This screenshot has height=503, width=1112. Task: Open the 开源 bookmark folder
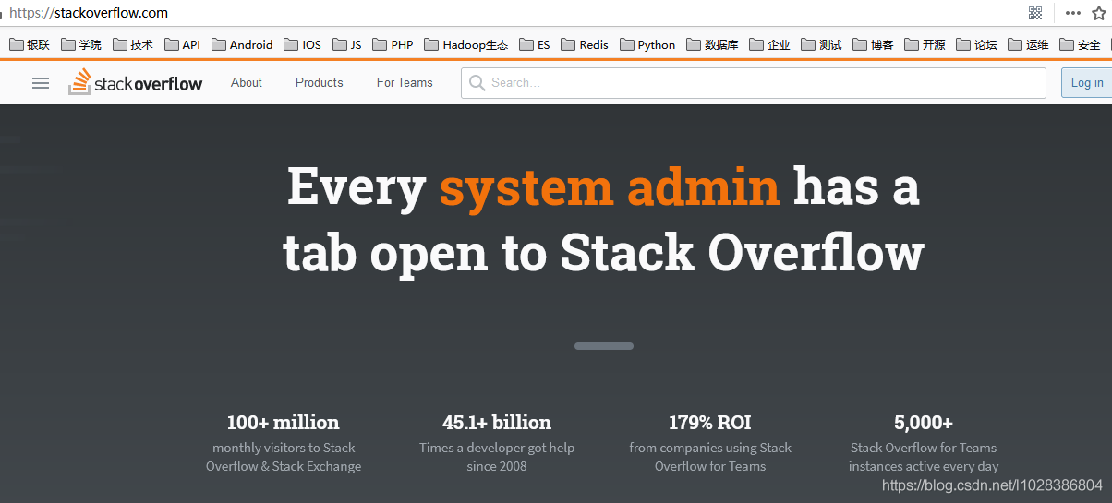[925, 44]
